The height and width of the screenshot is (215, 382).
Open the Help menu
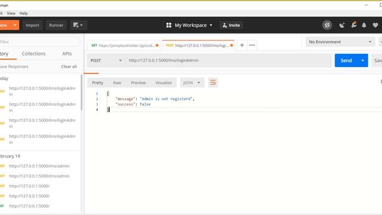[24, 13]
